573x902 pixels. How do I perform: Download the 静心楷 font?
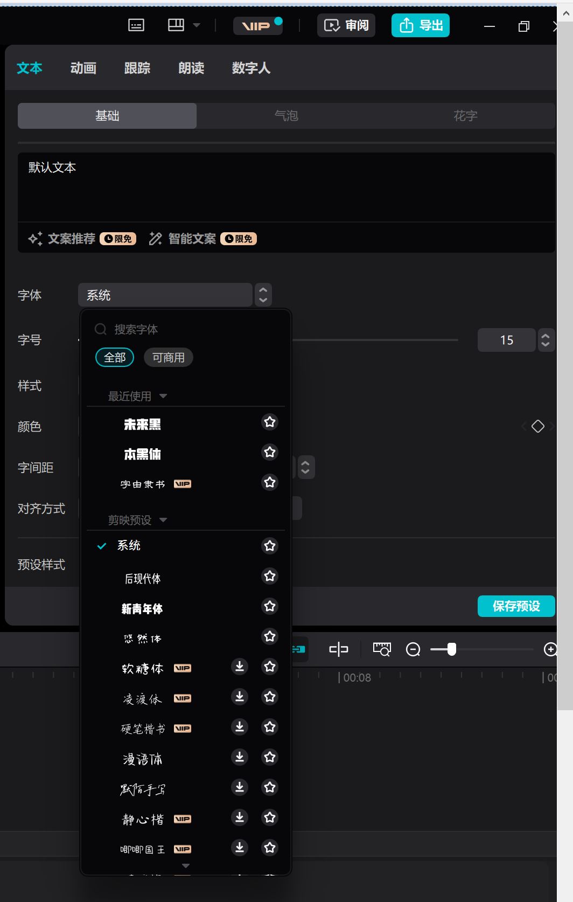240,817
